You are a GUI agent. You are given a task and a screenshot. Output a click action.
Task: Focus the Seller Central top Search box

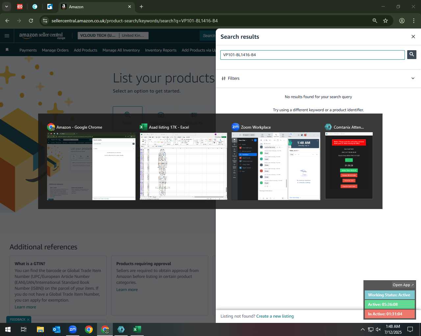(208, 35)
